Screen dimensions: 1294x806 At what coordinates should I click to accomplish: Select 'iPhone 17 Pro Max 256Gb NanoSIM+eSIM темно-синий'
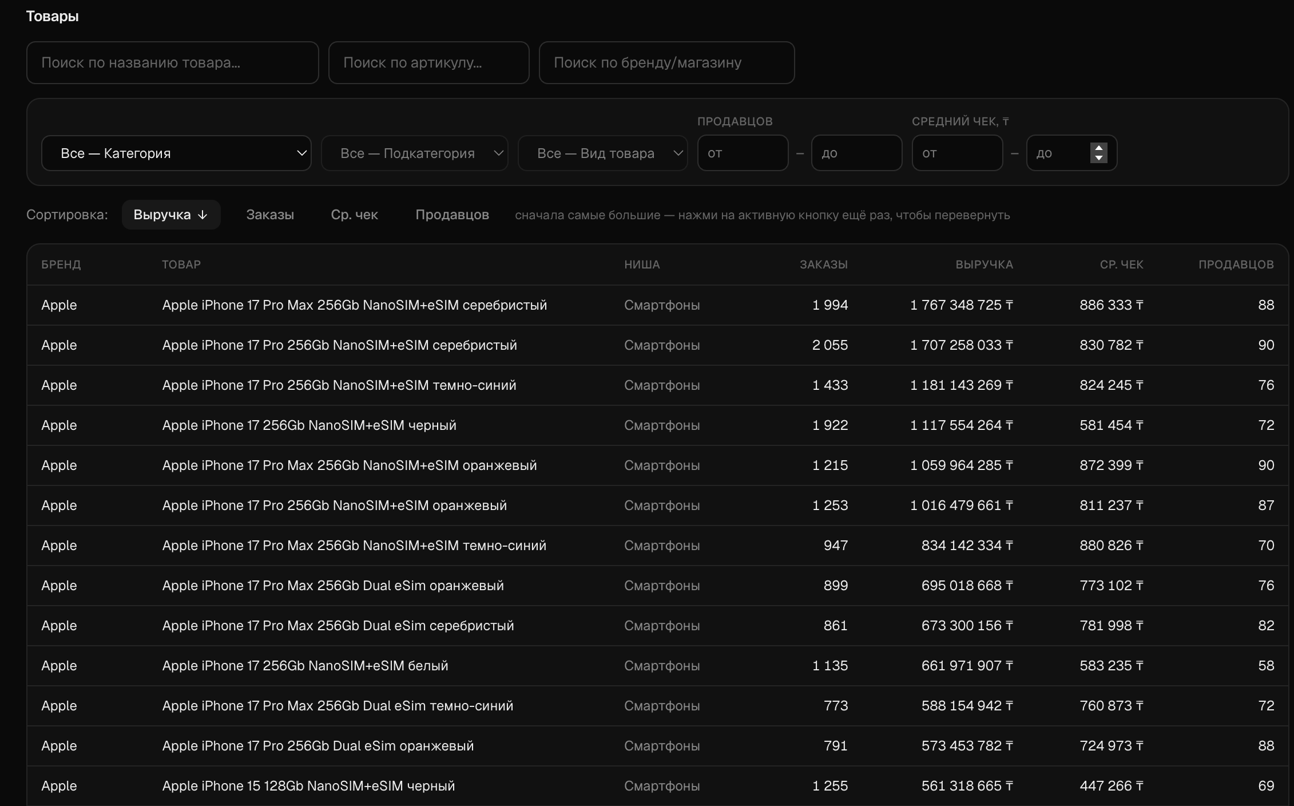click(657, 546)
